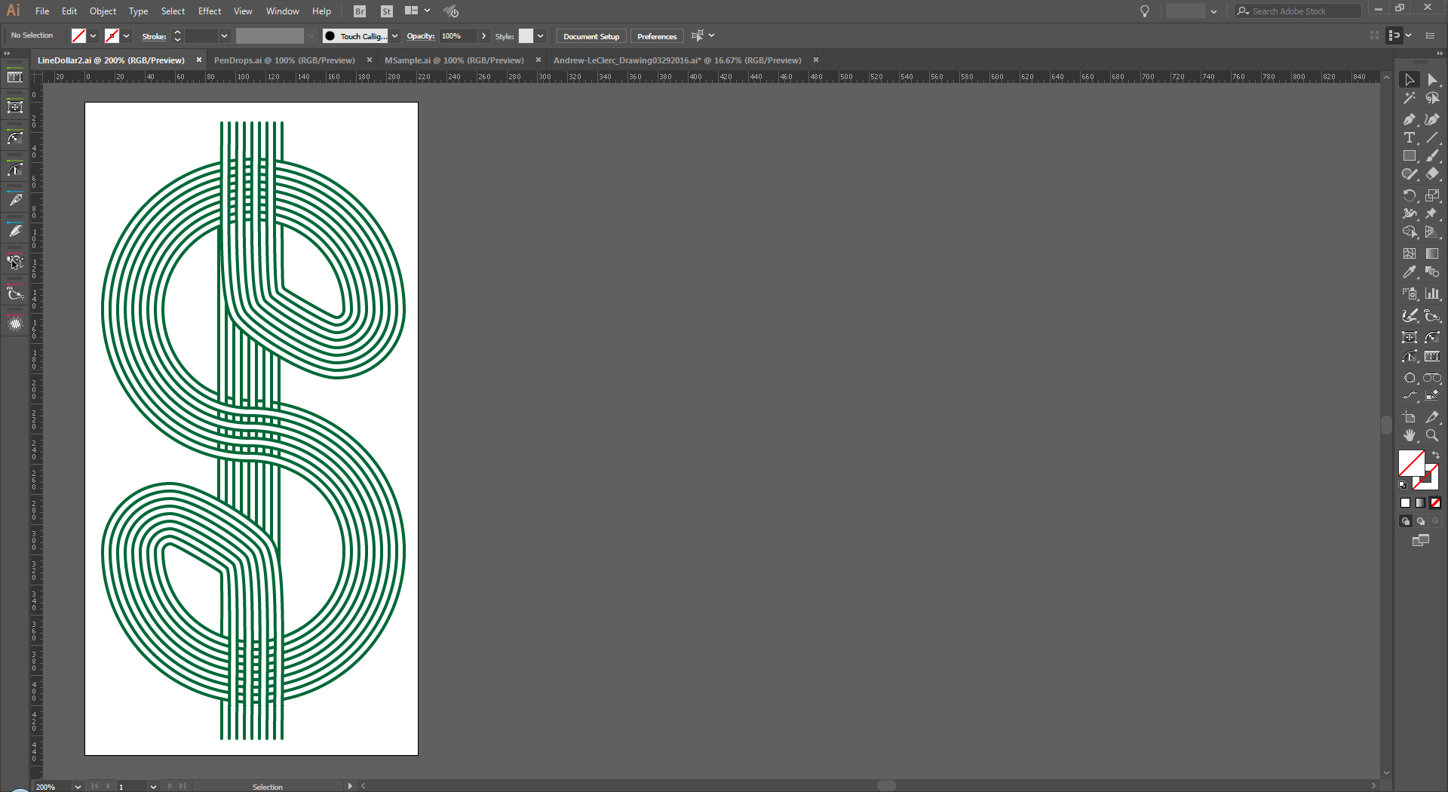Click the Preferences button
1448x792 pixels.
(x=657, y=36)
